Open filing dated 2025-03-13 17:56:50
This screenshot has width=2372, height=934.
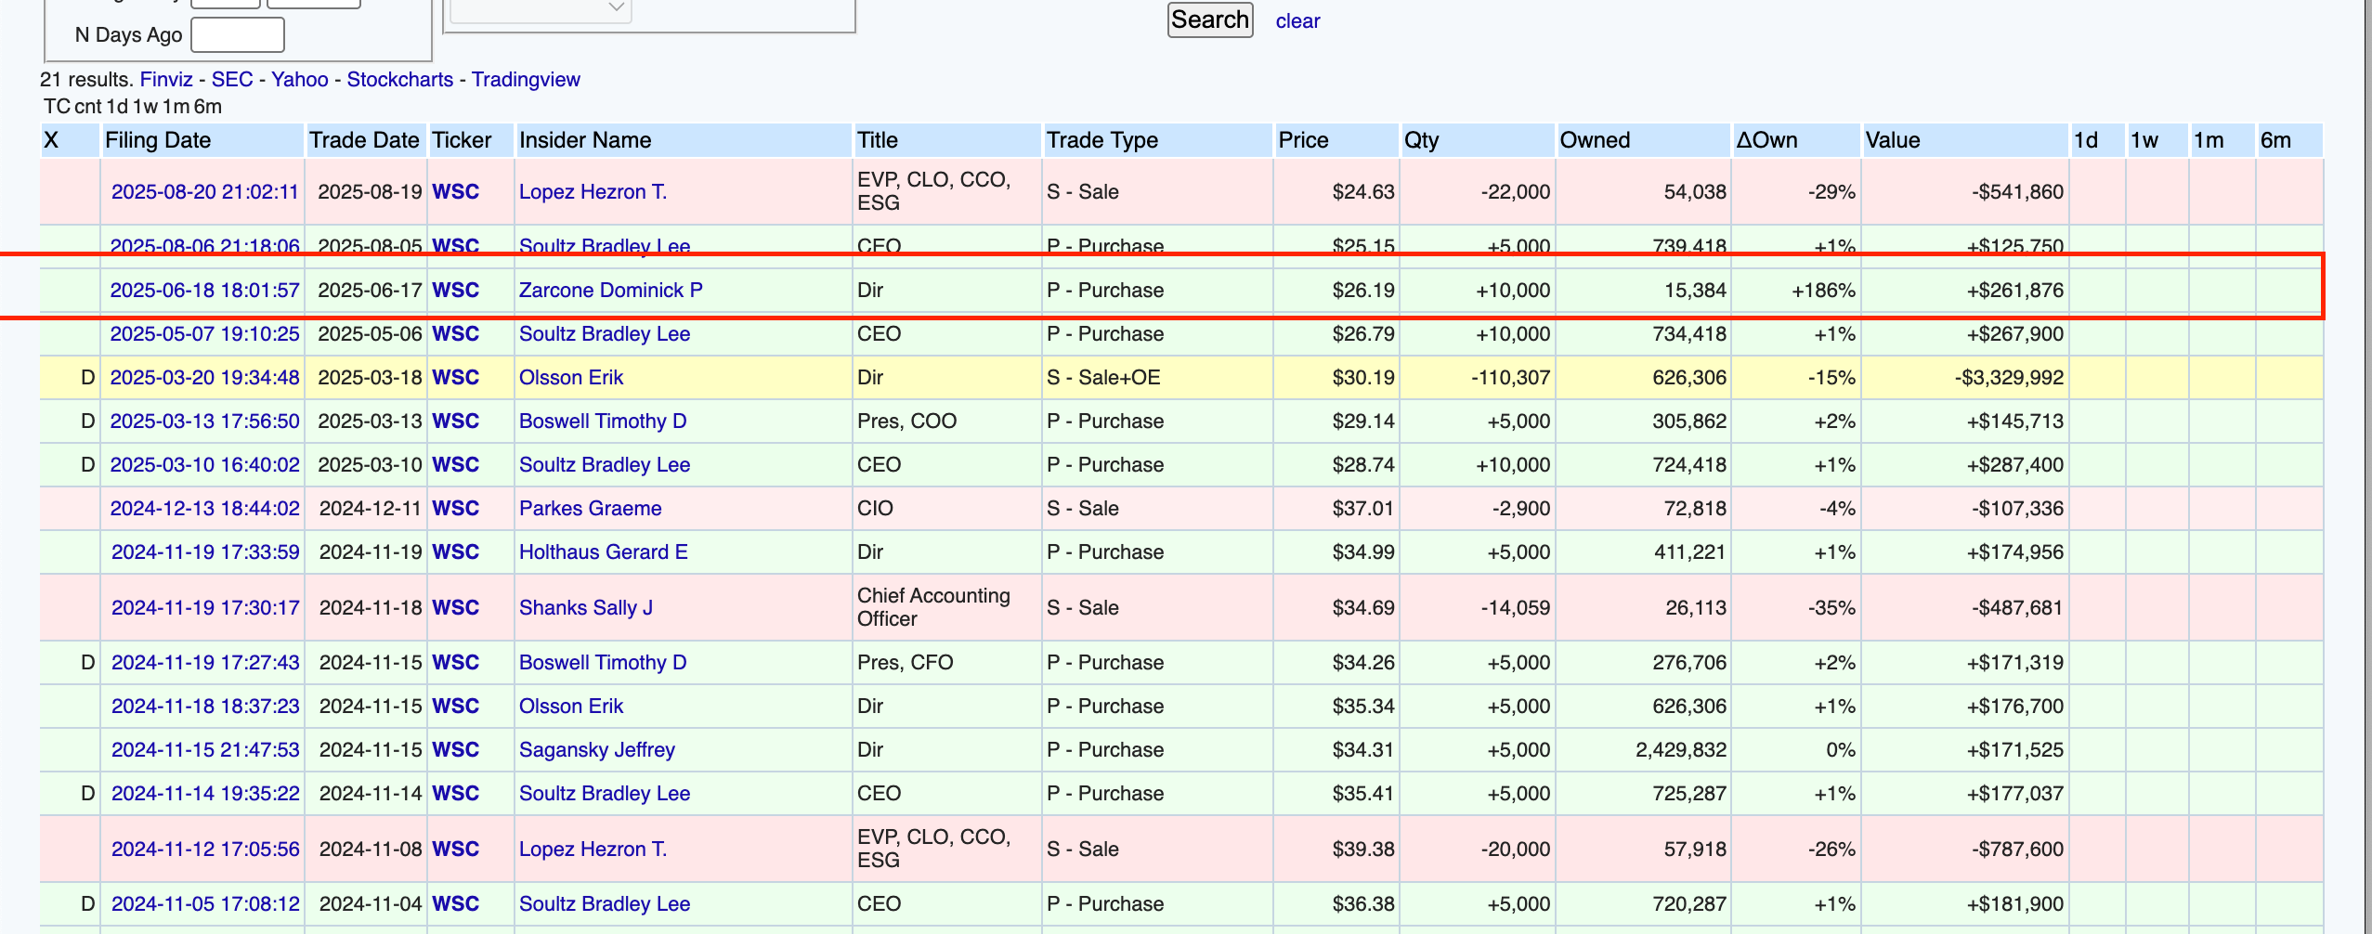click(x=205, y=422)
